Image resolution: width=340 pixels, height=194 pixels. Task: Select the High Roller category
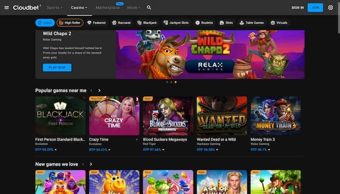pos(70,23)
